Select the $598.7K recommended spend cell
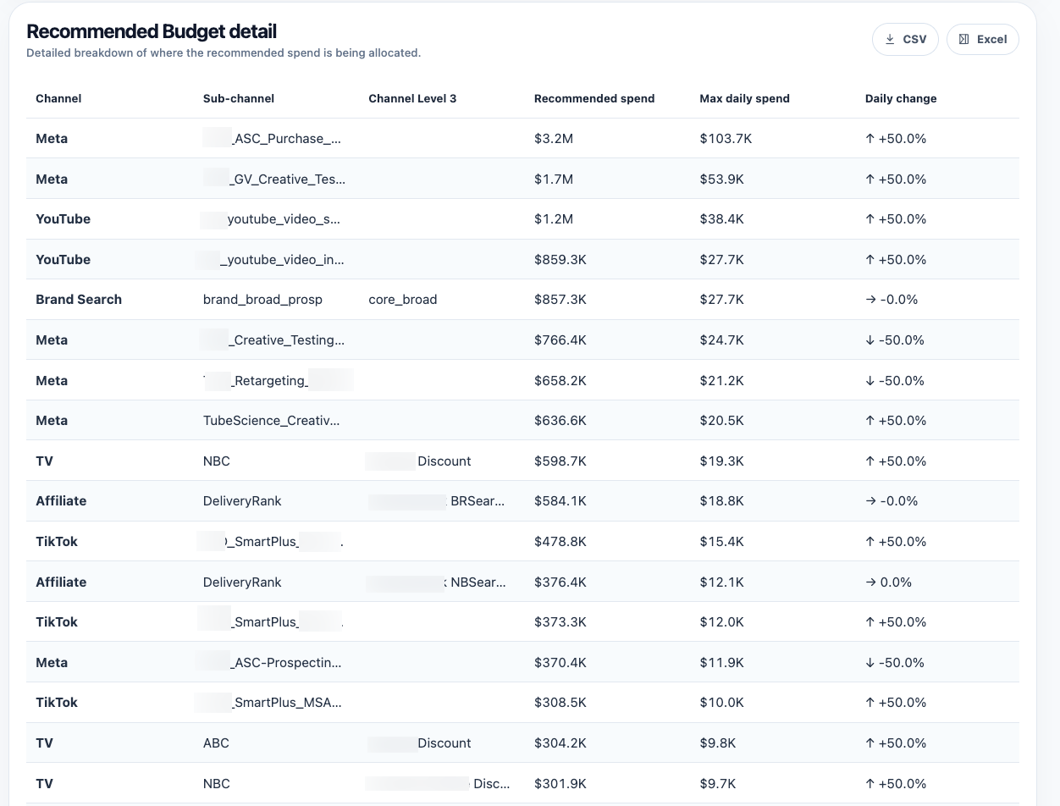The width and height of the screenshot is (1060, 806). [560, 461]
